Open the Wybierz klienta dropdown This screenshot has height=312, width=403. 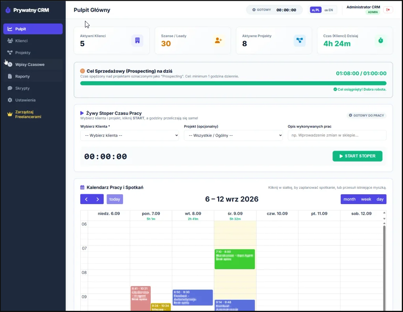(130, 135)
